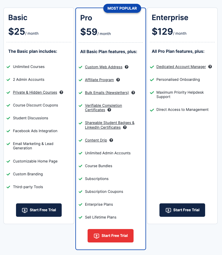Click the checkmark next to Personalised Onboarding

pos(152,80)
